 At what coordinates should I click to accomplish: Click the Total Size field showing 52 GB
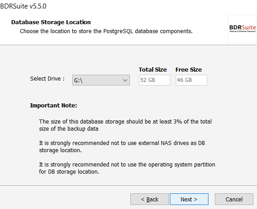click(x=155, y=80)
